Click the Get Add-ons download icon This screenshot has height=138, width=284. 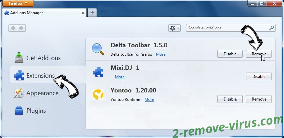coord(19,58)
